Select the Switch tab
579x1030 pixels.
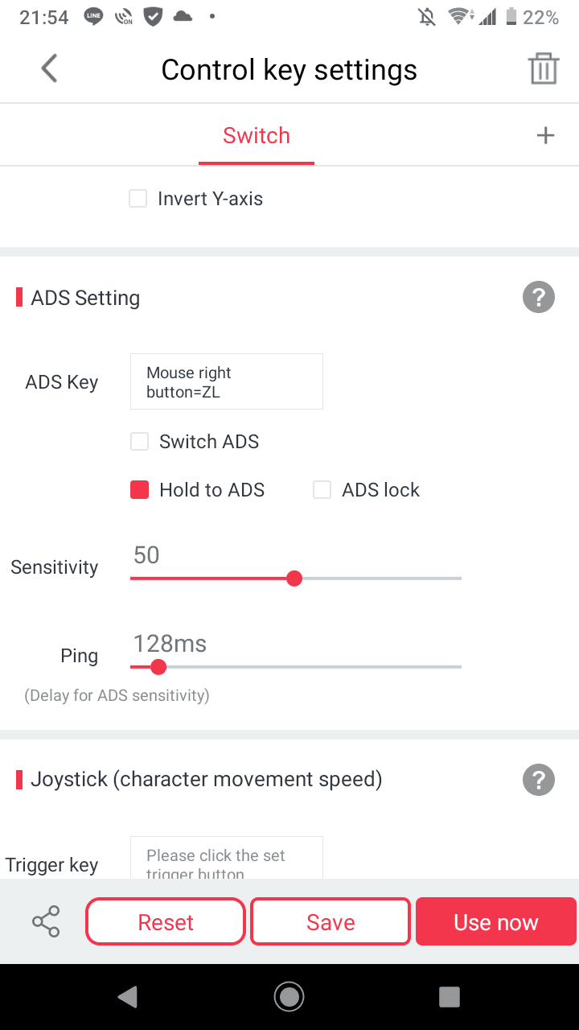click(257, 136)
